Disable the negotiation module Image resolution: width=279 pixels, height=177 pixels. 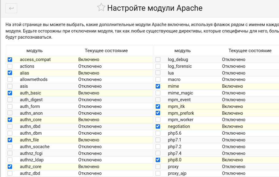click(x=158, y=126)
